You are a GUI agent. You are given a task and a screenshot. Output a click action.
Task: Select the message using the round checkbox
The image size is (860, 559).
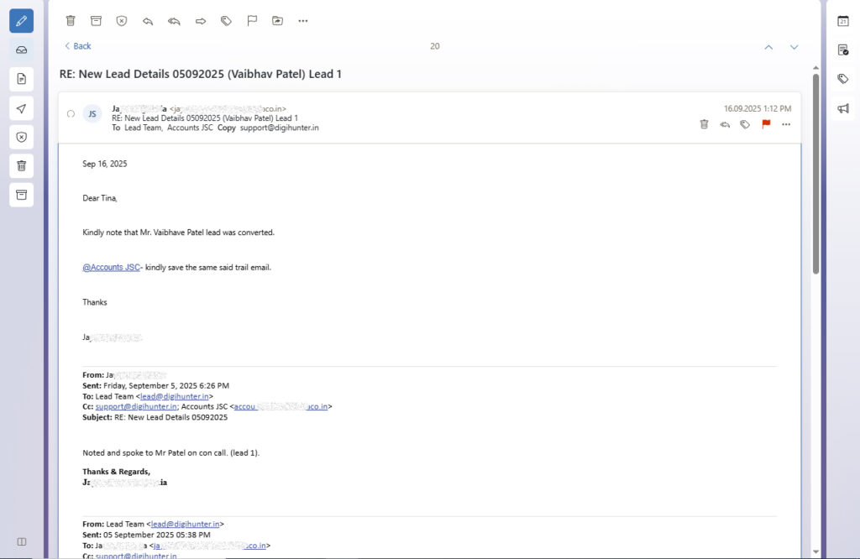point(71,114)
